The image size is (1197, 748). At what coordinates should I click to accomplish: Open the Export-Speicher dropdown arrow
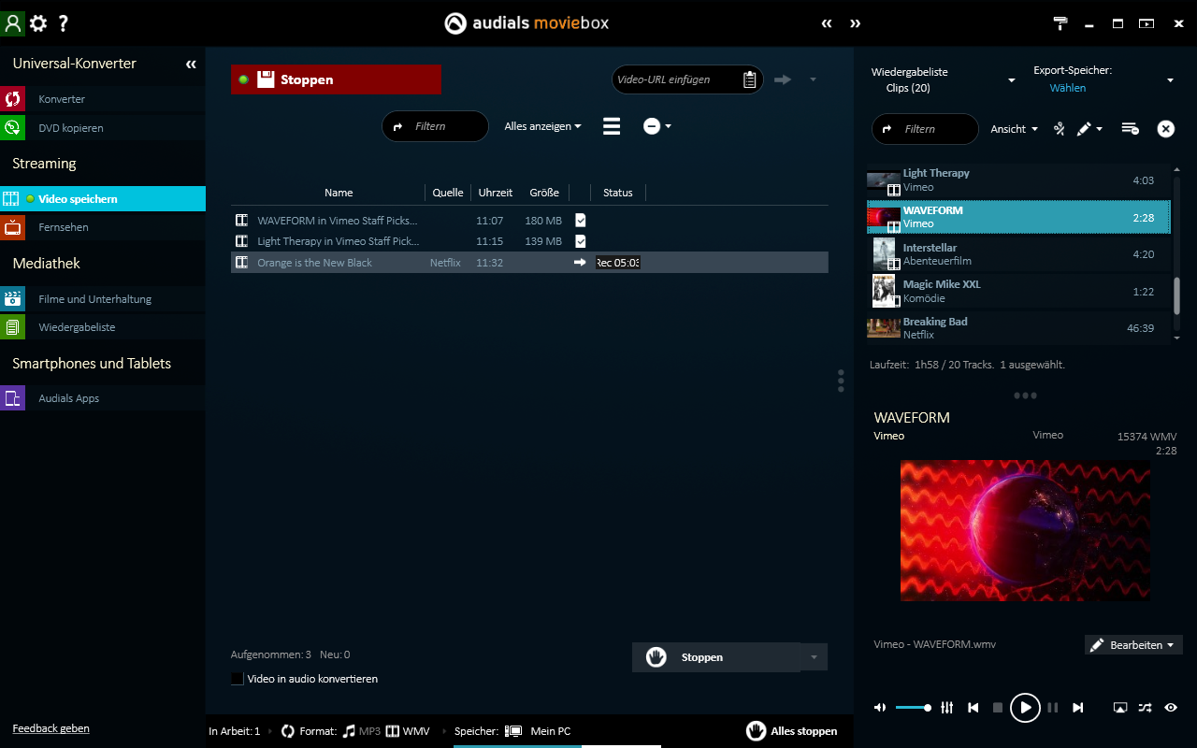point(1170,80)
